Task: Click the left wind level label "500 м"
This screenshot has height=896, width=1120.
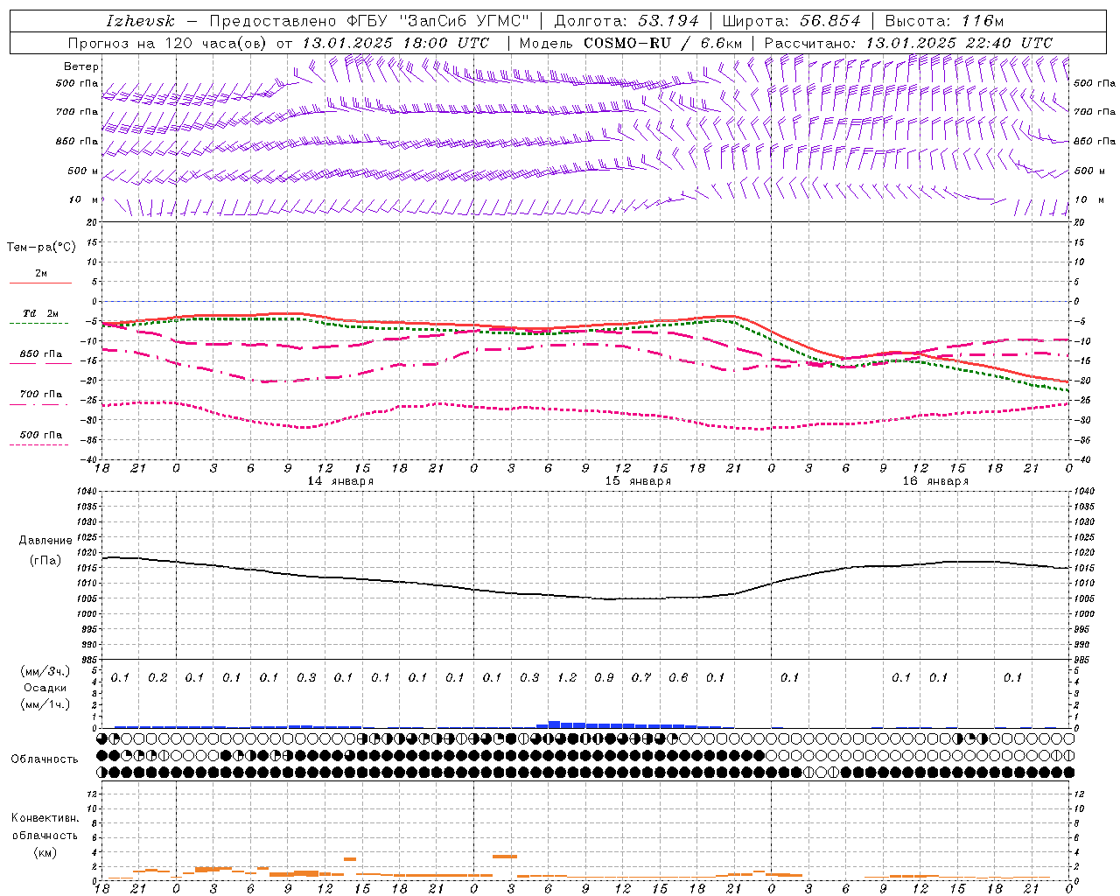Action: coord(83,171)
